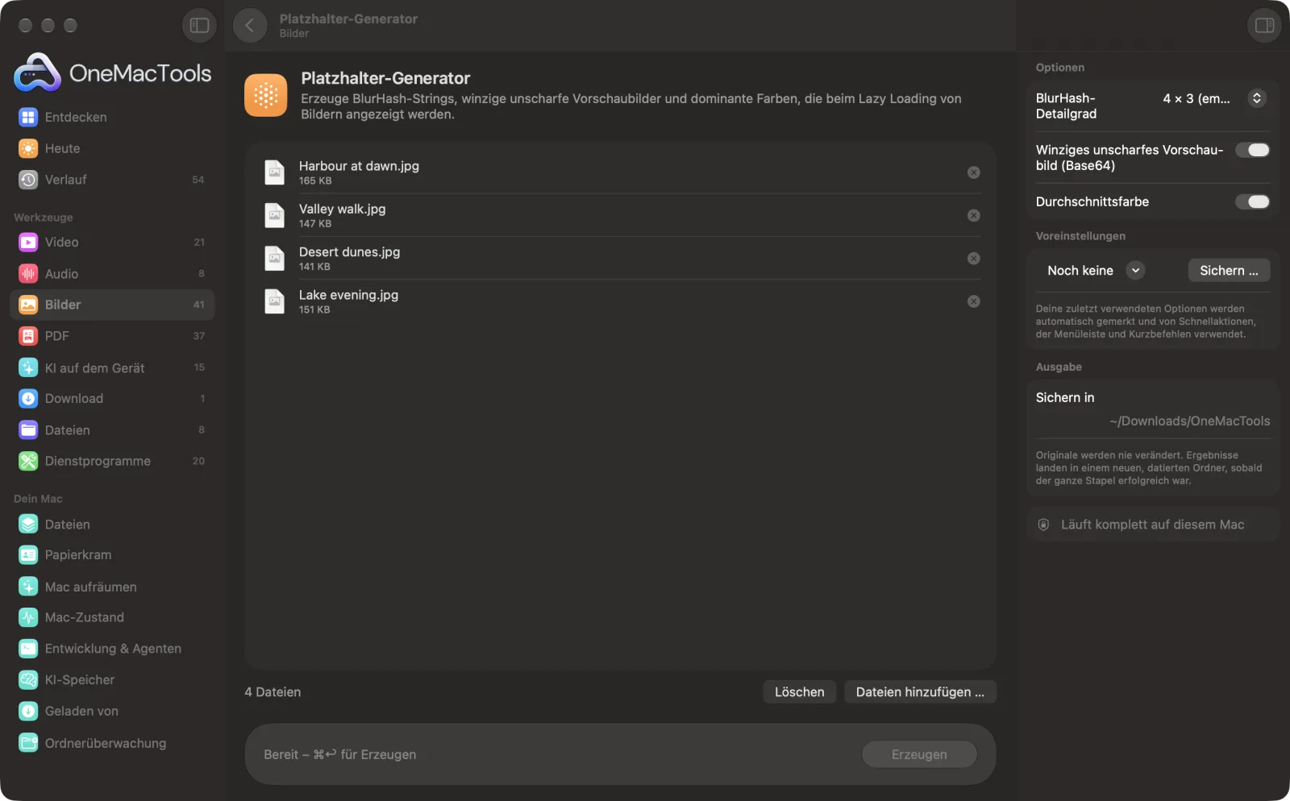Open Dateien under Werkzeuge
1290x801 pixels.
[112, 430]
